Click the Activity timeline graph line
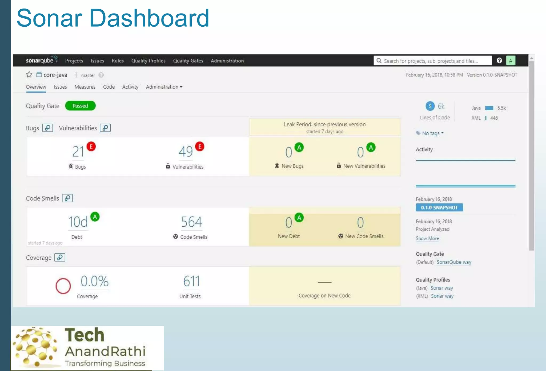Viewport: 546px width, 371px height. (x=465, y=161)
